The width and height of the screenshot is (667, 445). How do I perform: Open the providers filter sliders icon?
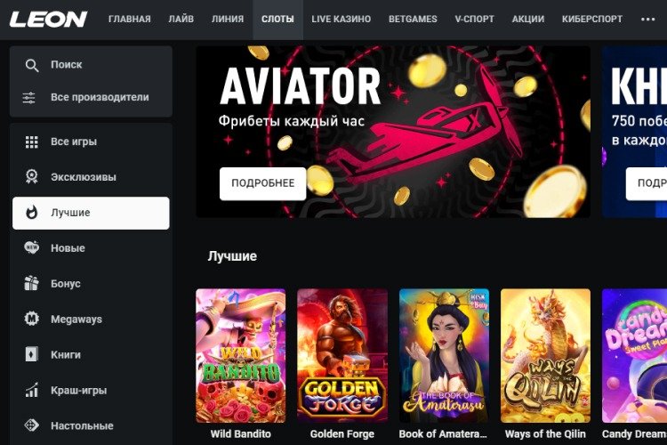click(x=29, y=98)
